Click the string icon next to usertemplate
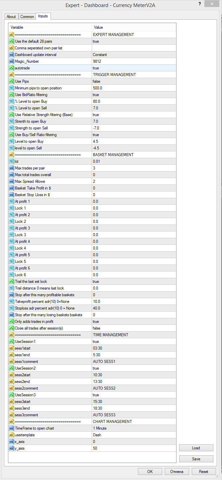 11,435
